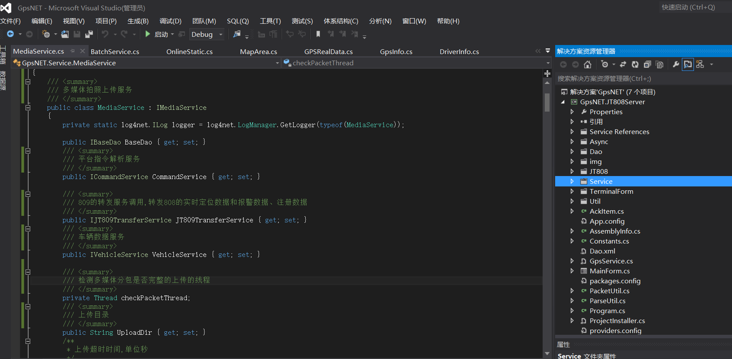732x359 pixels.
Task: Start debugging with the green 启动 button
Action: (x=157, y=34)
